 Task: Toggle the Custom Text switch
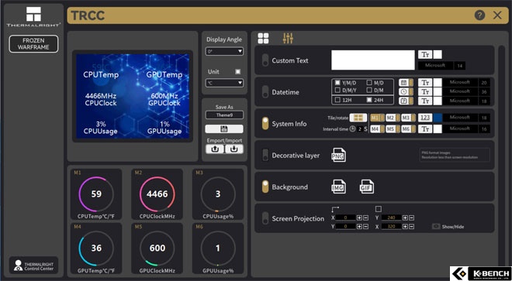click(265, 60)
